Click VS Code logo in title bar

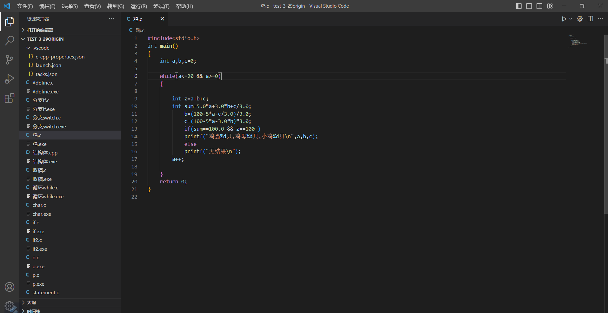point(7,6)
